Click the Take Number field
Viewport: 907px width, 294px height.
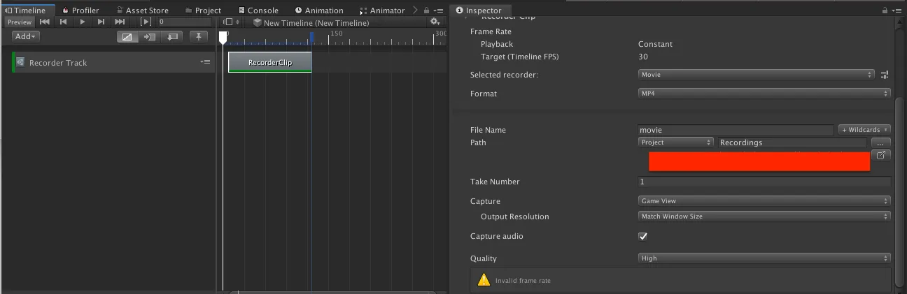764,182
